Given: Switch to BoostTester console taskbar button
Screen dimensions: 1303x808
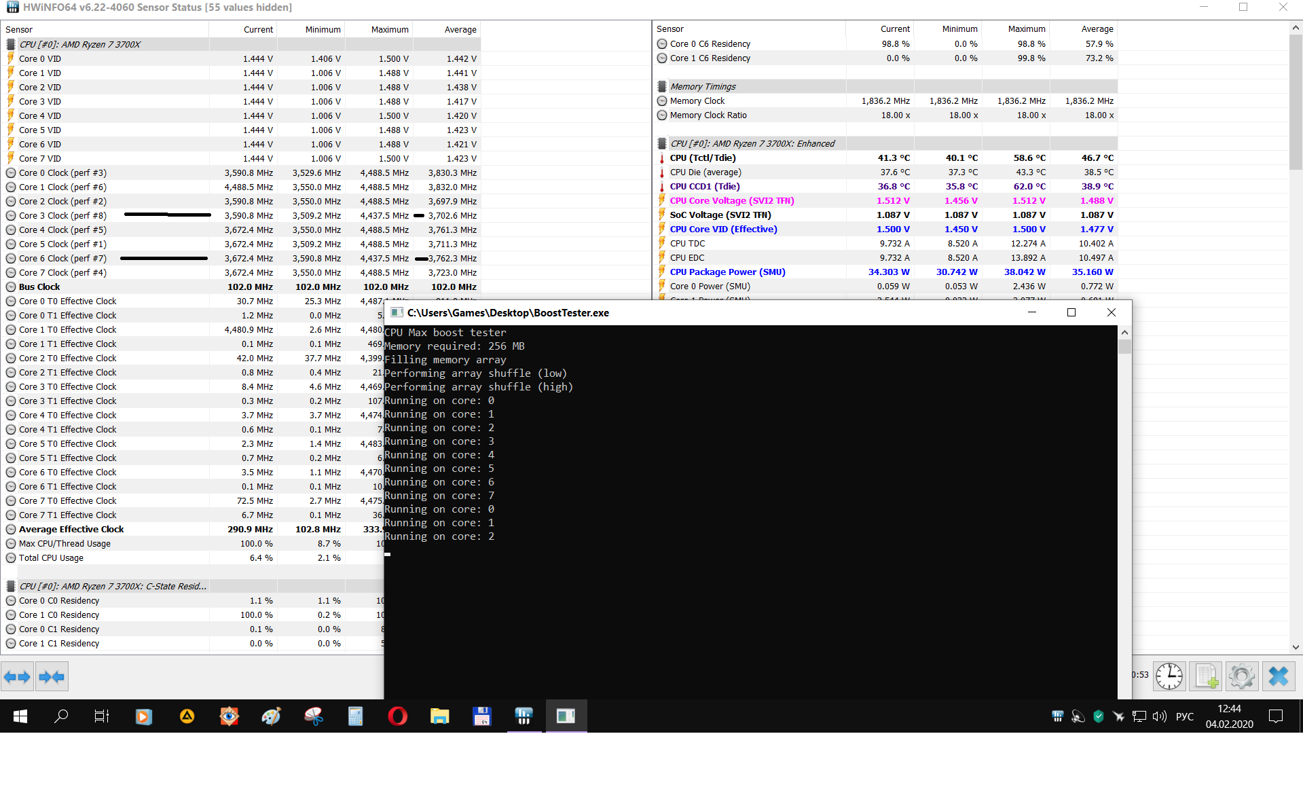Looking at the screenshot, I should pos(566,716).
